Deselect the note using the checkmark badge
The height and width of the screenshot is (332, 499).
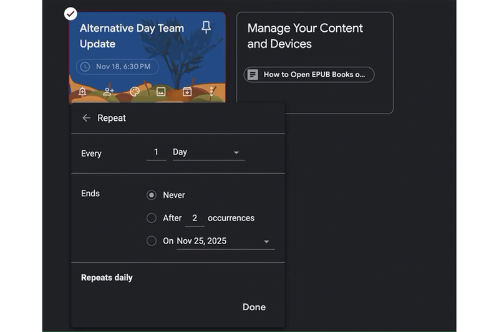tap(70, 13)
